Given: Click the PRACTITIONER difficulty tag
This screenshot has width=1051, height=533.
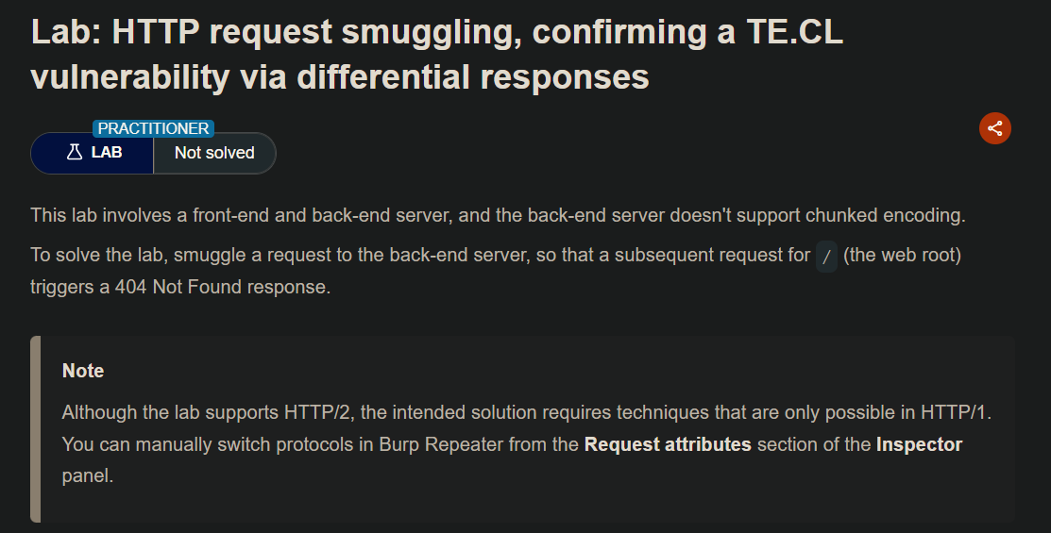Looking at the screenshot, I should 153,128.
